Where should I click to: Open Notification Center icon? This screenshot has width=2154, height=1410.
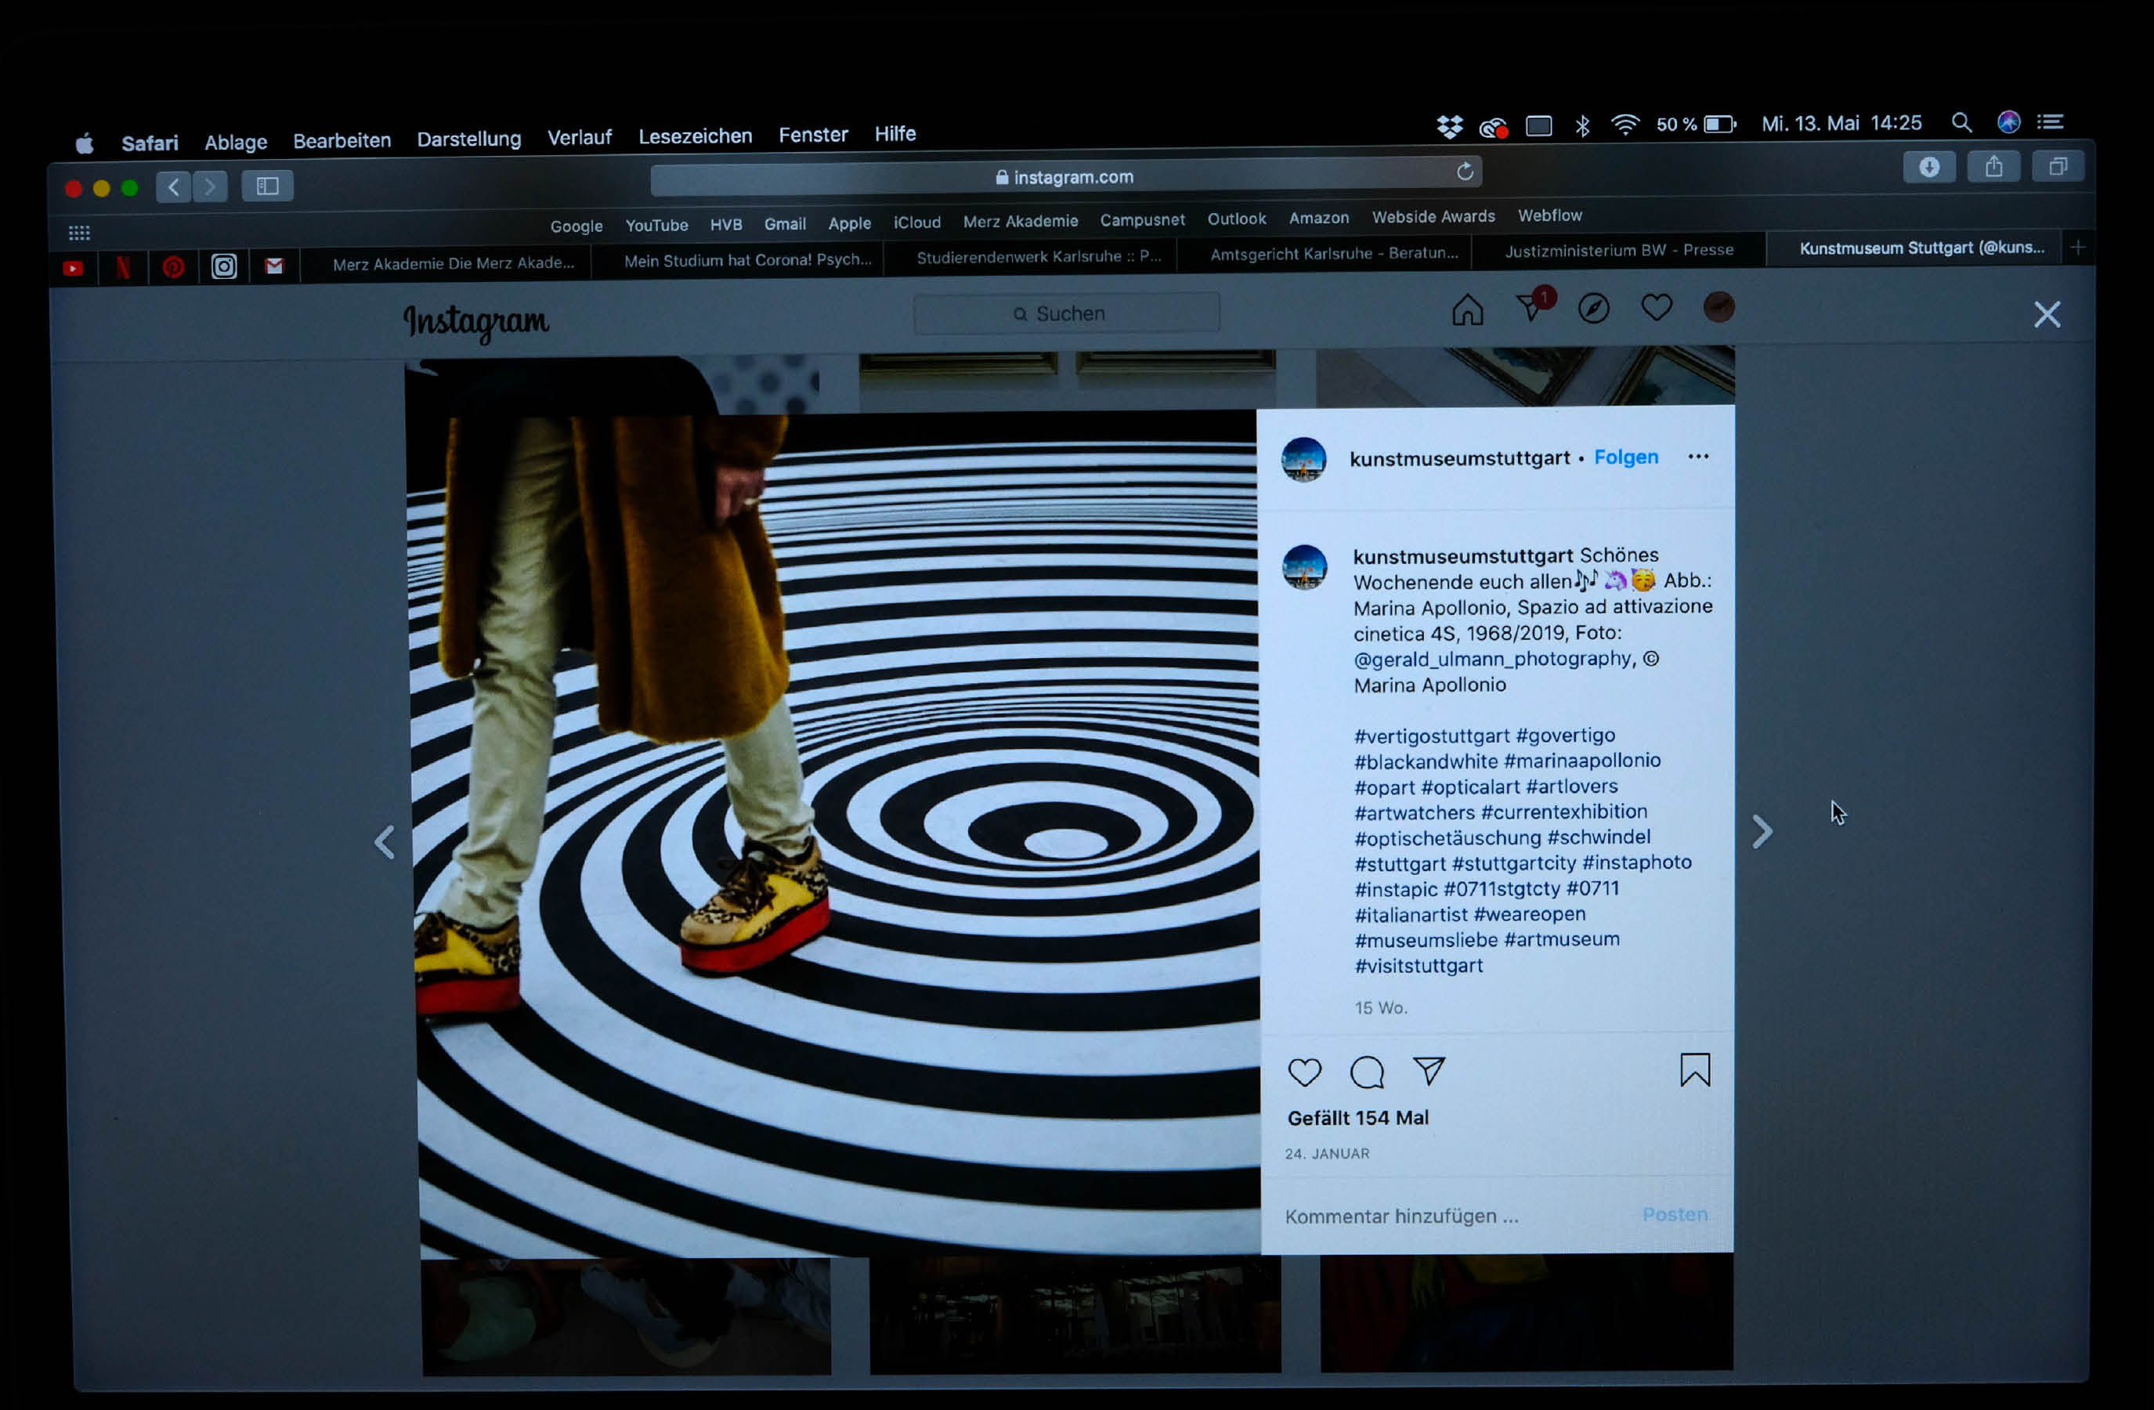pyautogui.click(x=2051, y=122)
